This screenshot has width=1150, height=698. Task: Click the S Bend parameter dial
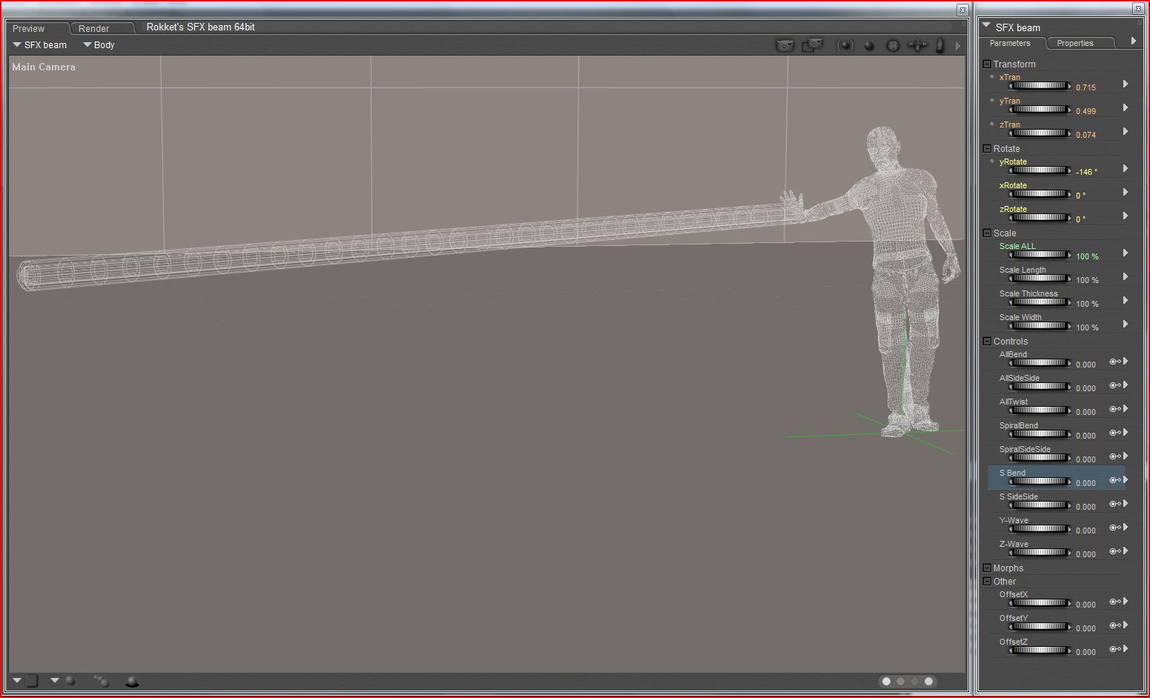1040,482
